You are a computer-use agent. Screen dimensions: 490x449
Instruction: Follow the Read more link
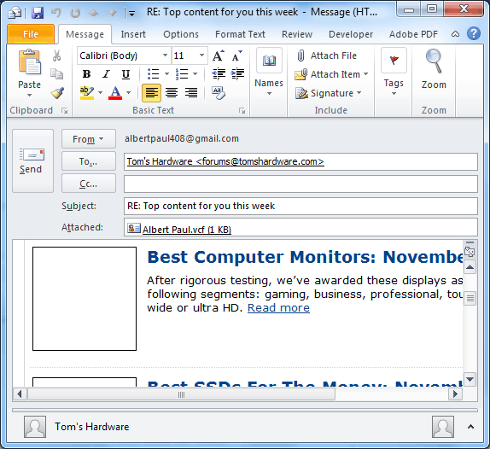pyautogui.click(x=278, y=308)
